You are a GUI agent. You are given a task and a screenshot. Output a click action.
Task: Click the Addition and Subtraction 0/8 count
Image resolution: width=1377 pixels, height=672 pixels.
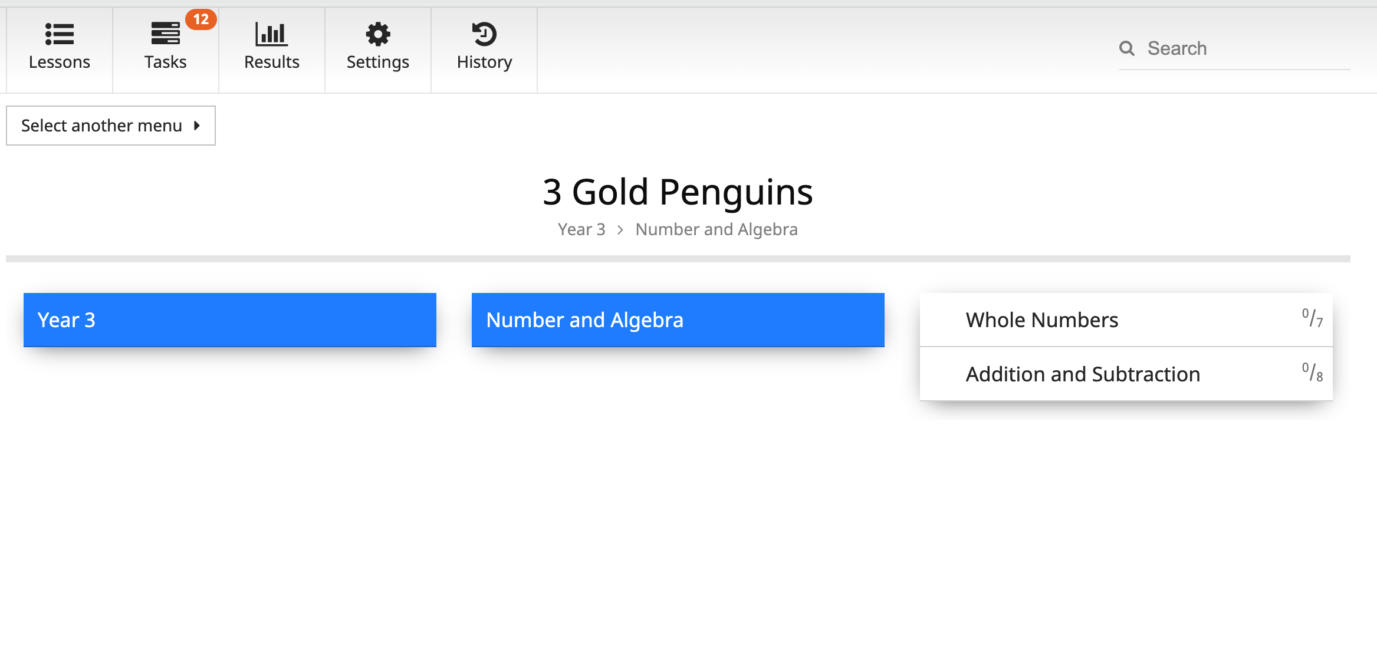1312,373
